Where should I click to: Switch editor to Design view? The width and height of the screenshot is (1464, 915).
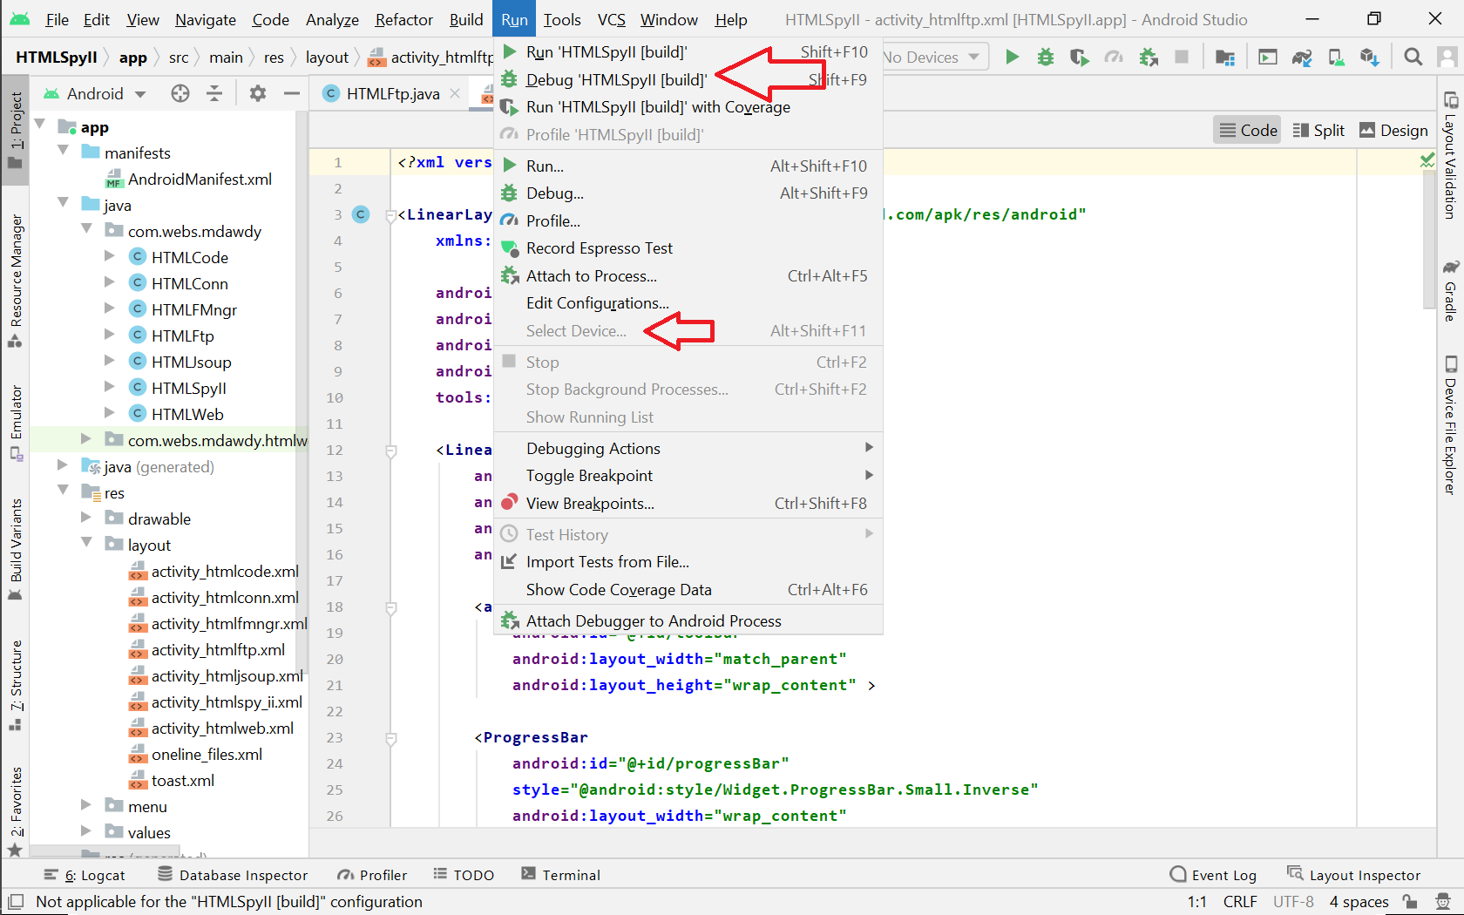pos(1394,131)
